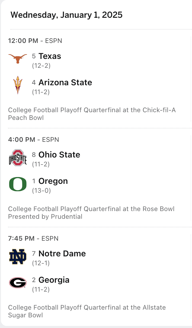Screen dimensions: 192x328
Task: Click the 4:00 PM ESPN game time
Action: pyautogui.click(x=33, y=140)
